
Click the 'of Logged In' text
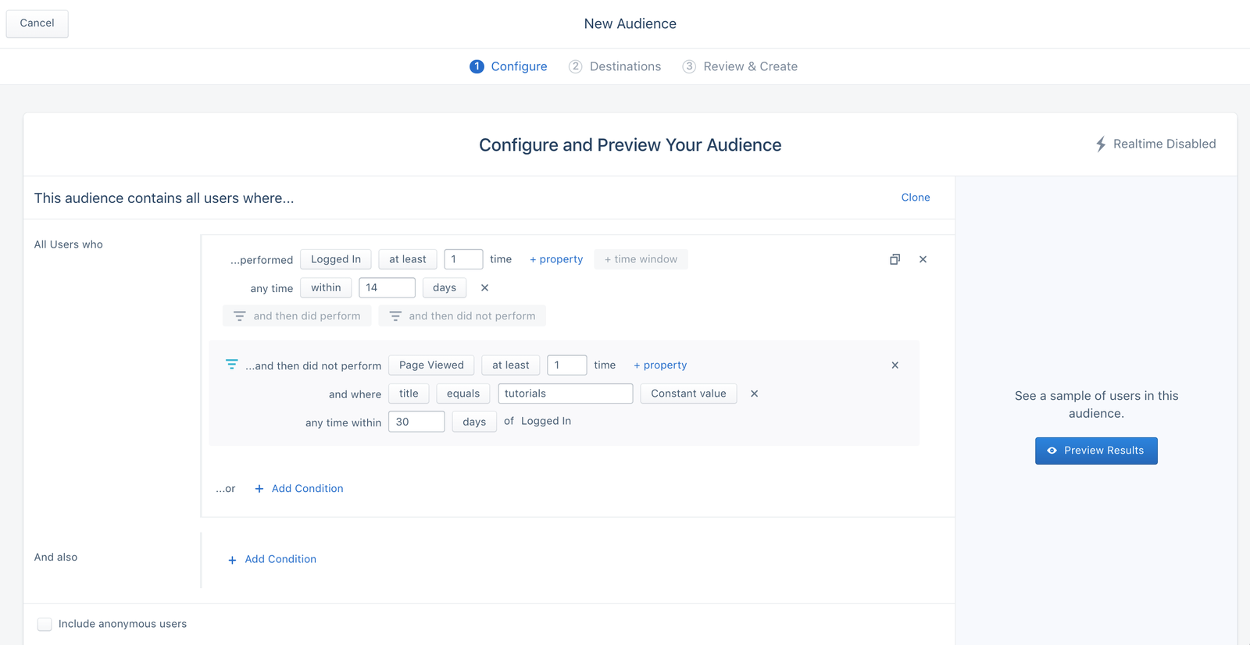pyautogui.click(x=537, y=422)
